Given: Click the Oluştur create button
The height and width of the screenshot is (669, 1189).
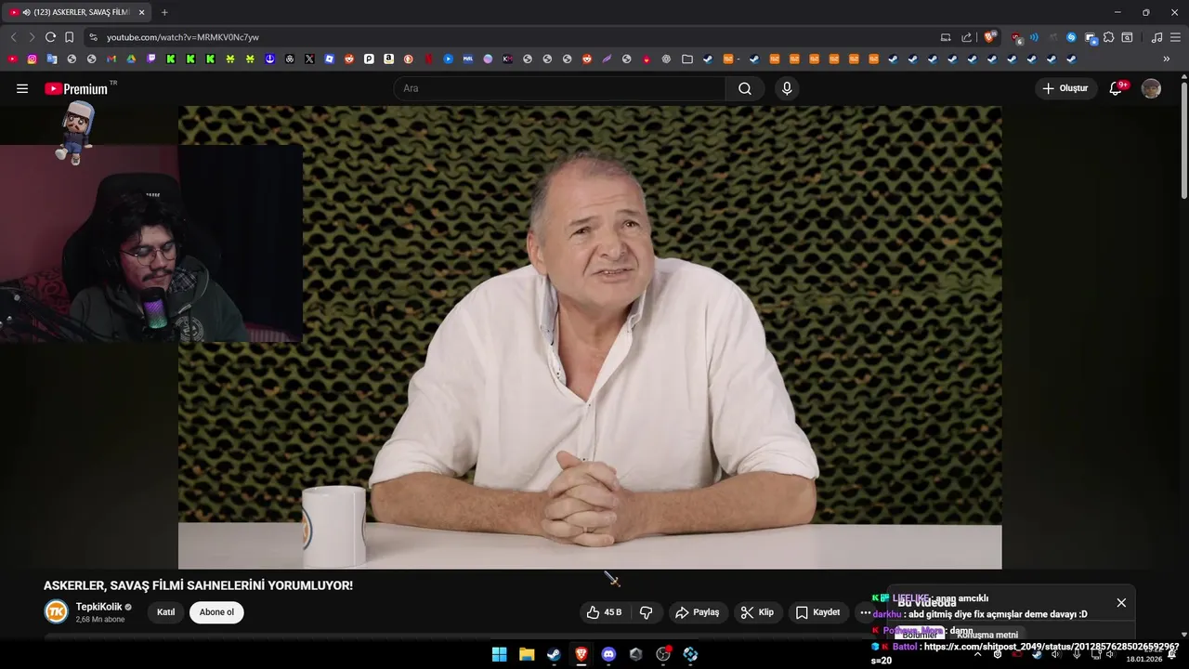Looking at the screenshot, I should [x=1065, y=88].
